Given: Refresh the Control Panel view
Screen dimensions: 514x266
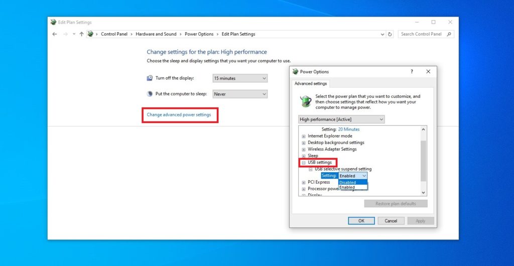Looking at the screenshot, I should coord(390,34).
